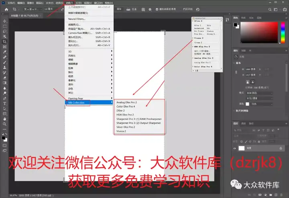Select the Pen tool
Image resolution: width=289 pixels, height=198 pixels.
point(4,98)
